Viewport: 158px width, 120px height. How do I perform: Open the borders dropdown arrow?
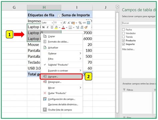tap(74, 28)
